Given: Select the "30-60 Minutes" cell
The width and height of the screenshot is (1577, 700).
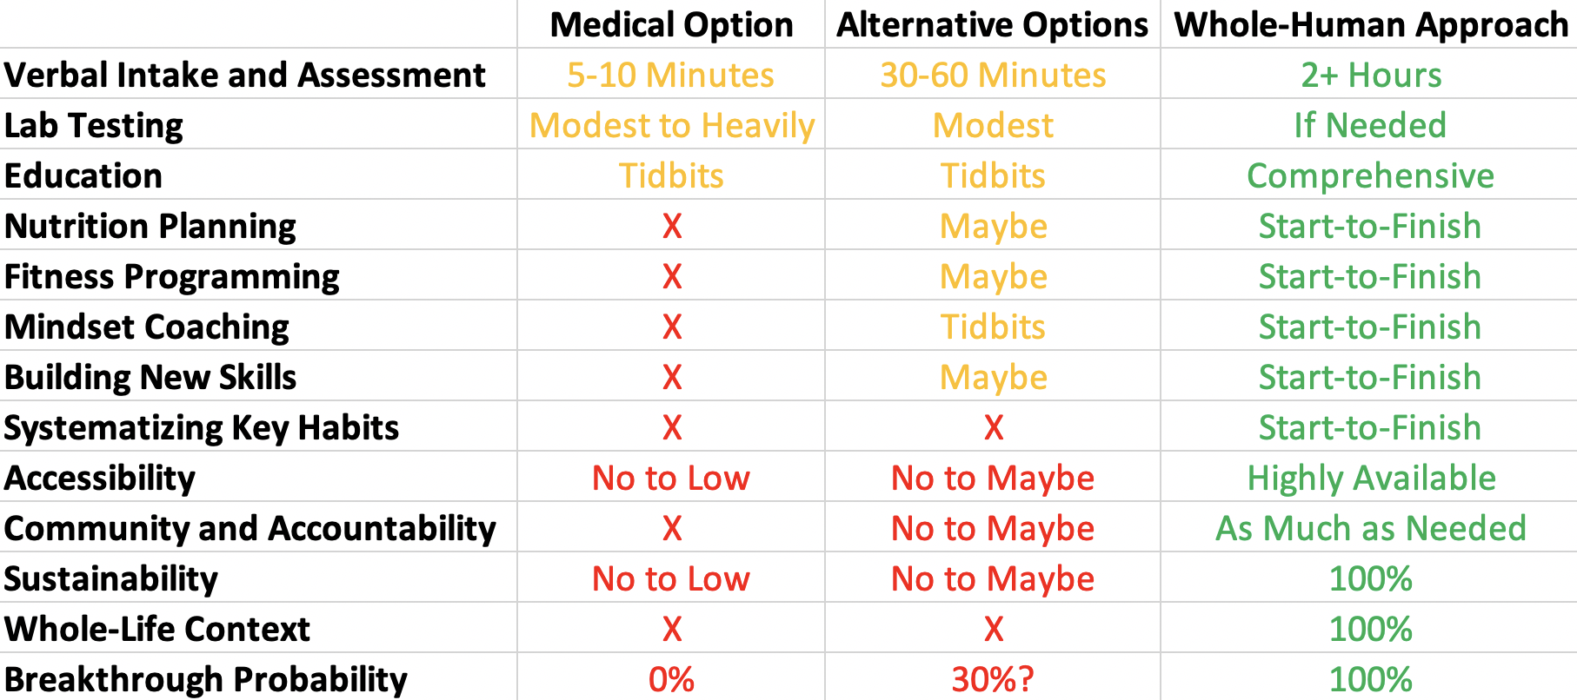Looking at the screenshot, I should pyautogui.click(x=993, y=75).
